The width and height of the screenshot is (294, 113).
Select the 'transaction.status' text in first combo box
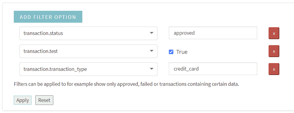tap(43, 33)
